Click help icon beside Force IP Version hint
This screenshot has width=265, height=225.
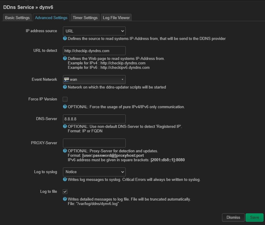tap(65, 107)
